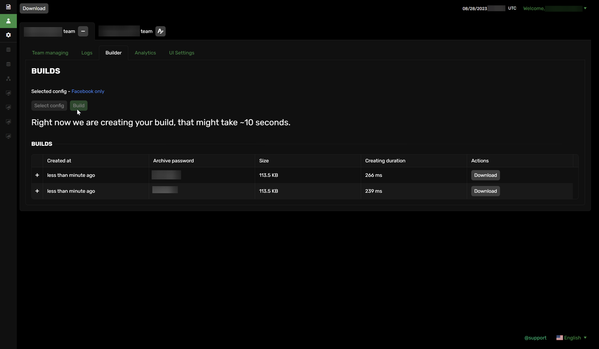This screenshot has width=599, height=349.
Task: Click the Select config button
Action: (x=49, y=106)
